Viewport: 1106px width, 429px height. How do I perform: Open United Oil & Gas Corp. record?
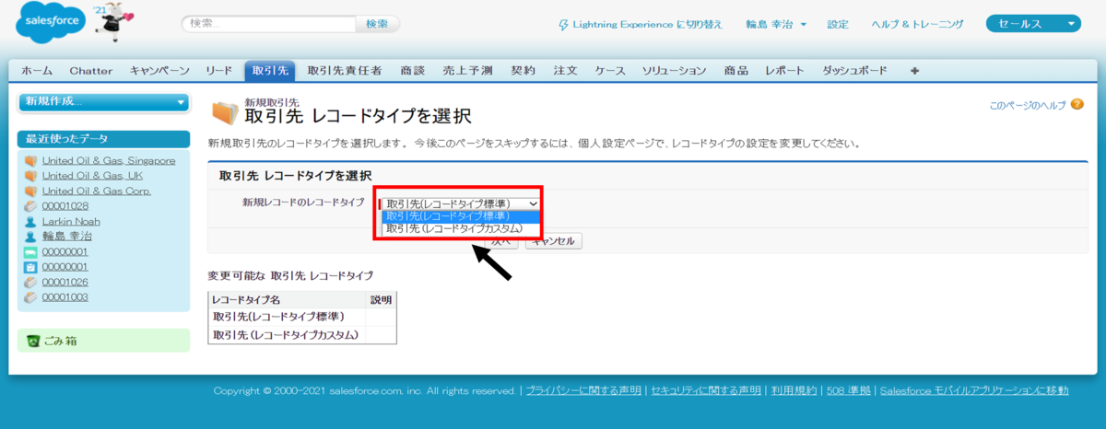coord(97,191)
